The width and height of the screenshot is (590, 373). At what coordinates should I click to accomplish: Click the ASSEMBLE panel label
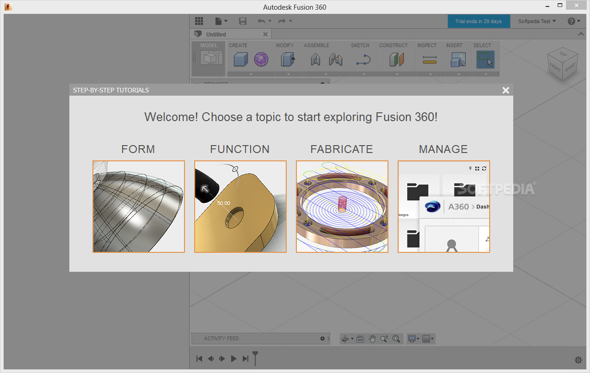coord(317,45)
